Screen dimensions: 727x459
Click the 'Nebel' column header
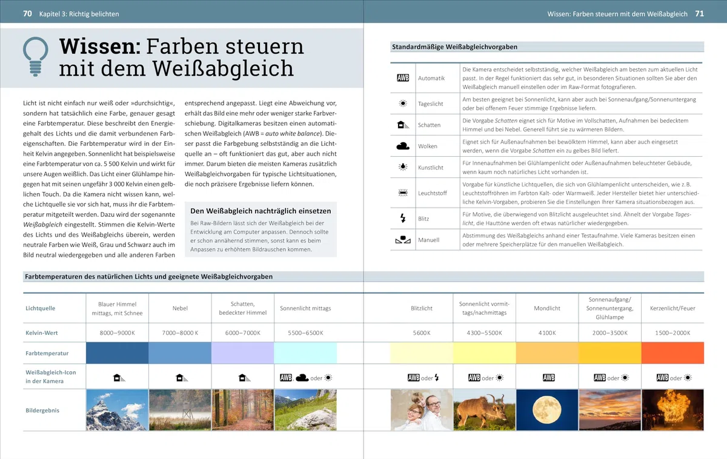pyautogui.click(x=180, y=308)
